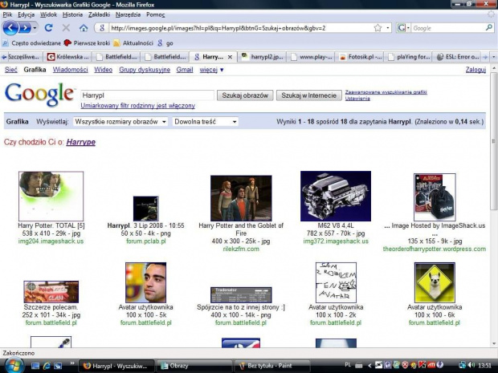Open the Ustawienia link
Viewport: 498px width, 373px height.
point(357,99)
